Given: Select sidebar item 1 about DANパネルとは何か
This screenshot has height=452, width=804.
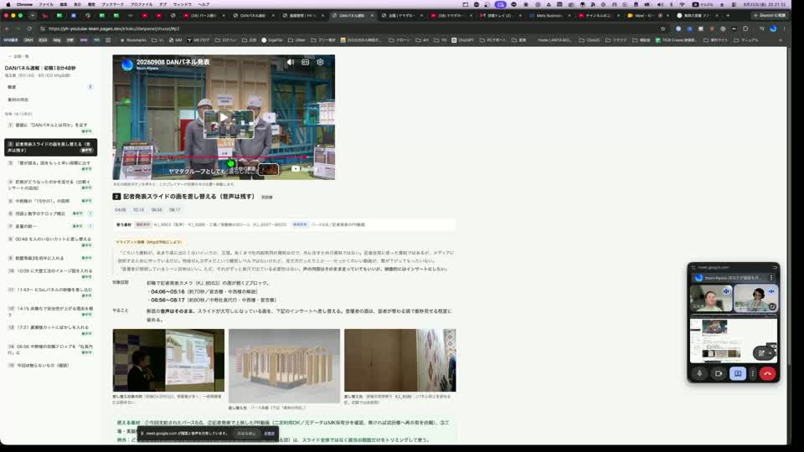Looking at the screenshot, I should click(50, 127).
